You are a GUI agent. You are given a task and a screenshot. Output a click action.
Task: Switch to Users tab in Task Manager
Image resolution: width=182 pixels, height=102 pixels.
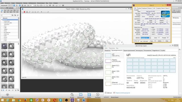[147, 50]
